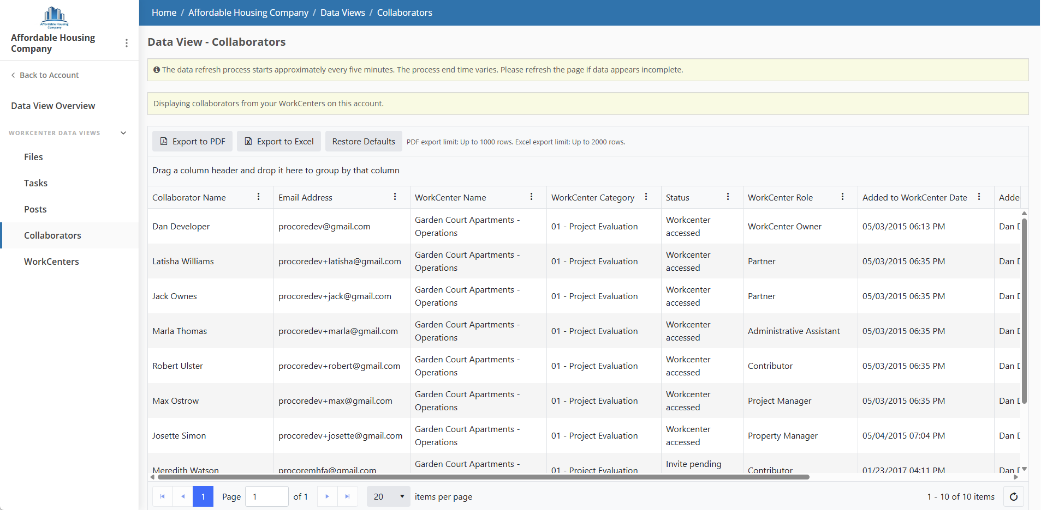Click procoredev+josette@gmail.com email cell

[342, 435]
